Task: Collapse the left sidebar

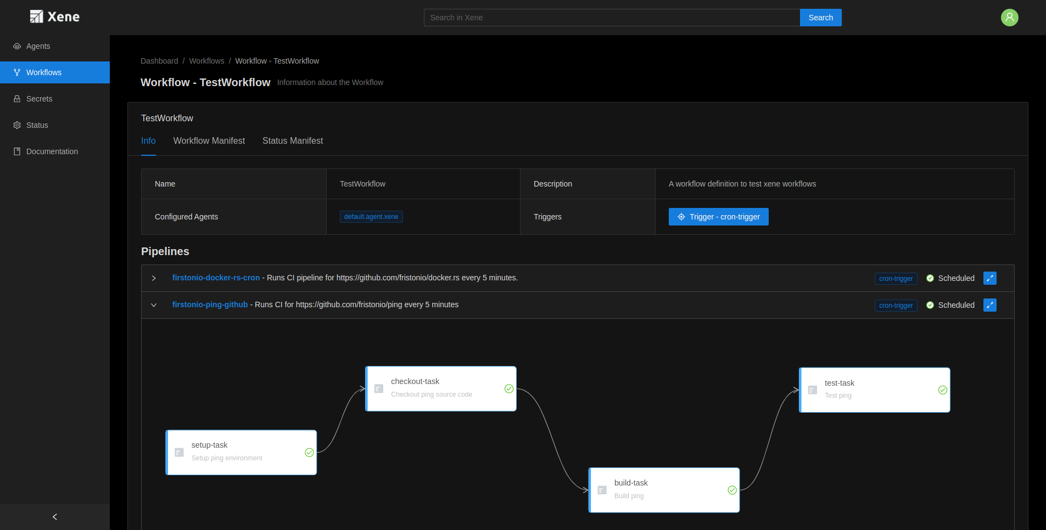Action: (55, 517)
